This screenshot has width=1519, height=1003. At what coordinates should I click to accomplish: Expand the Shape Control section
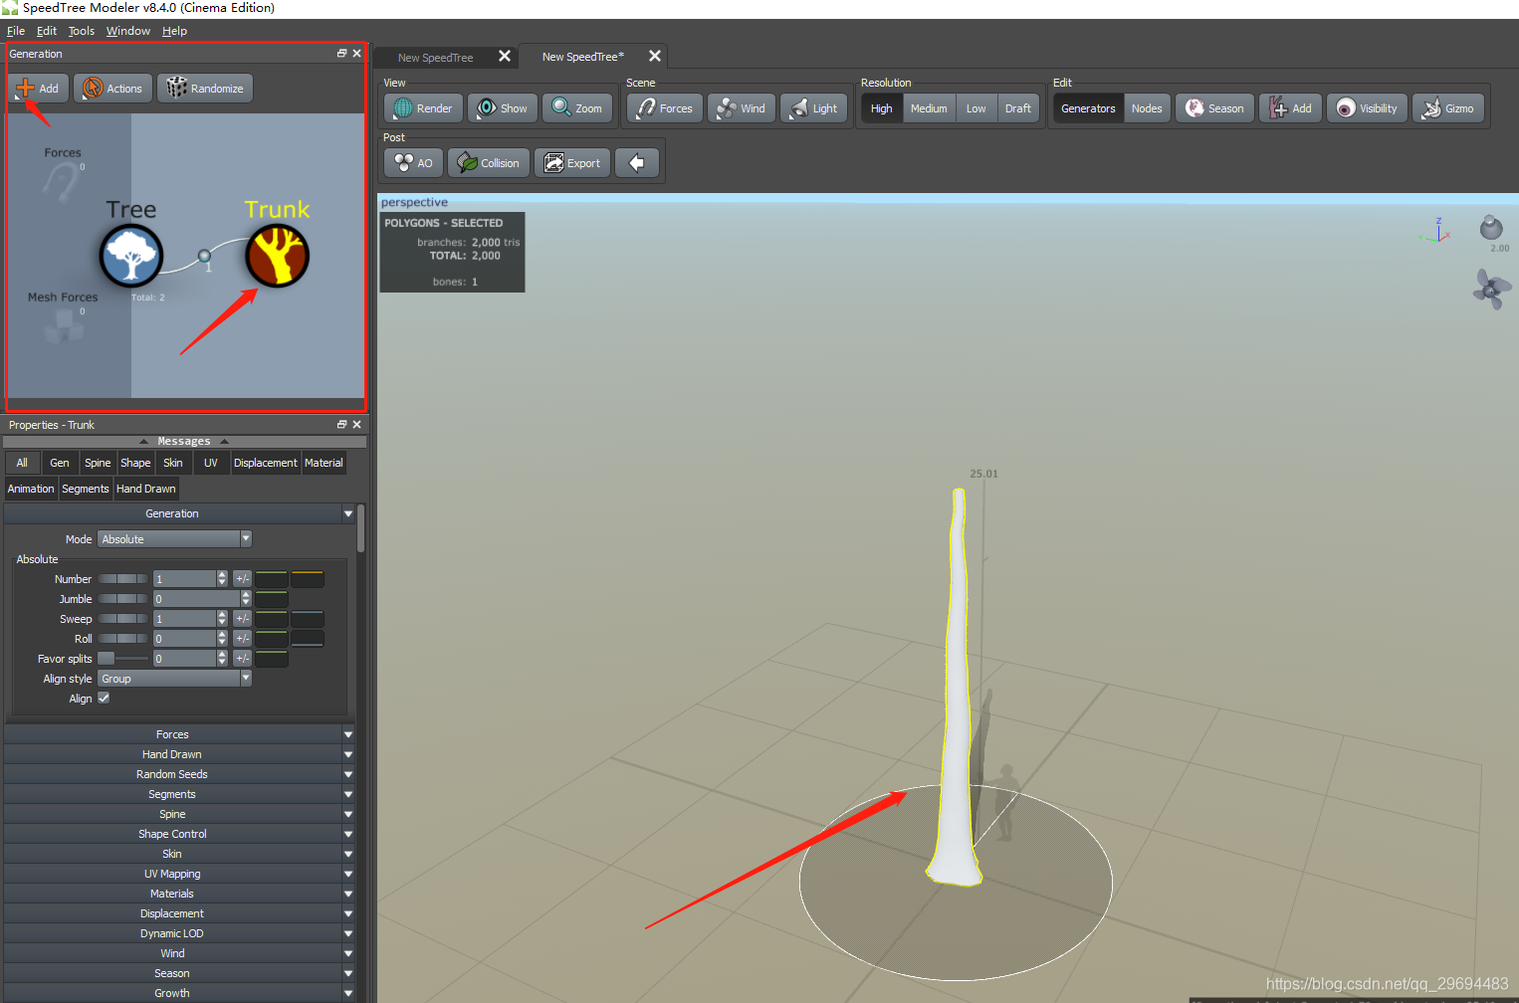click(179, 834)
